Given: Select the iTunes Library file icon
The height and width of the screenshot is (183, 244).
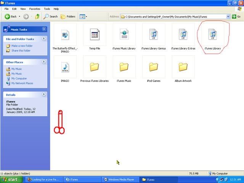Looking at the screenshot, I should coord(213,34).
